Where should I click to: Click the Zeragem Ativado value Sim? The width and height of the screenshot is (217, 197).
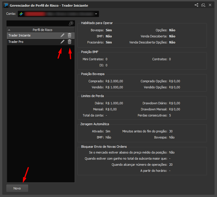(x=108, y=131)
